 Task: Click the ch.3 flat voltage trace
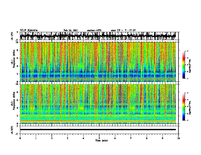point(98,130)
